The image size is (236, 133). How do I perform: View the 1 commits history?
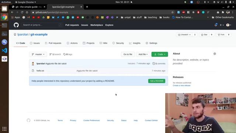click(159, 64)
